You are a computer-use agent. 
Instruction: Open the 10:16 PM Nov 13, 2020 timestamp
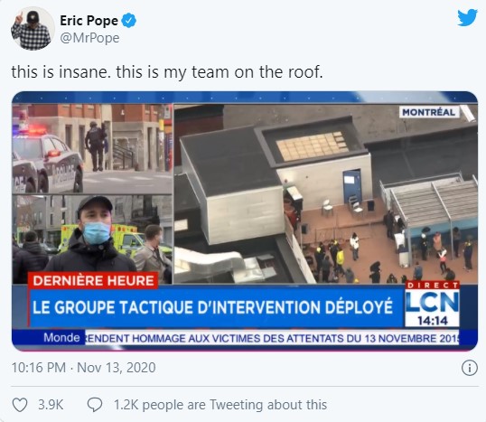(84, 368)
